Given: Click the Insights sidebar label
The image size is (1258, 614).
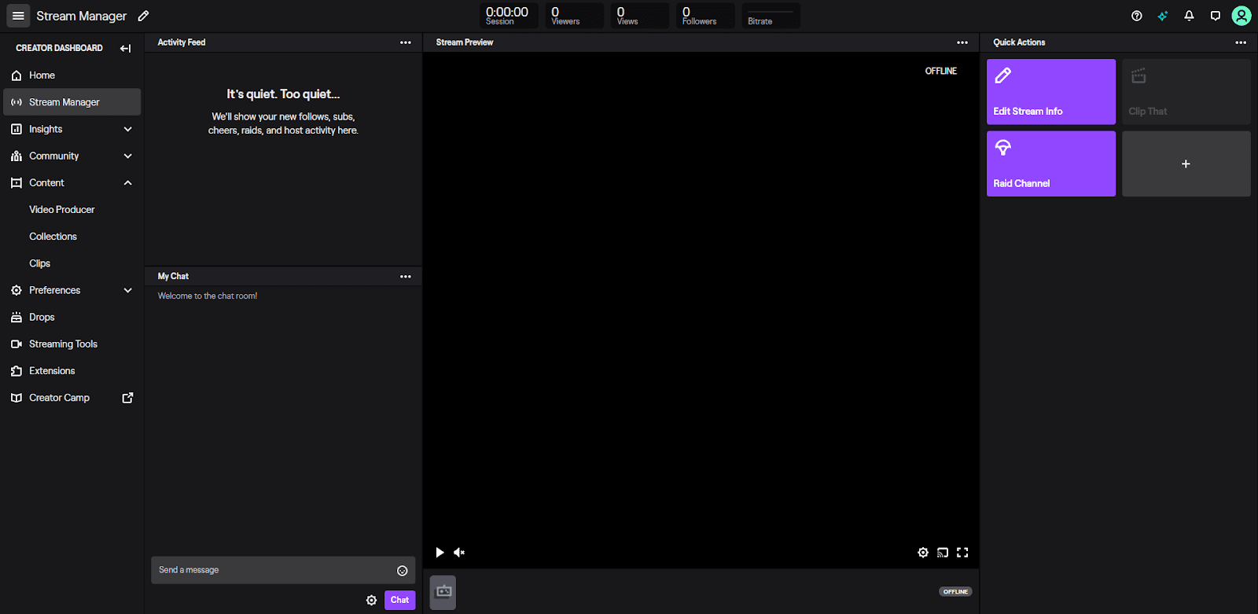Looking at the screenshot, I should click(46, 129).
